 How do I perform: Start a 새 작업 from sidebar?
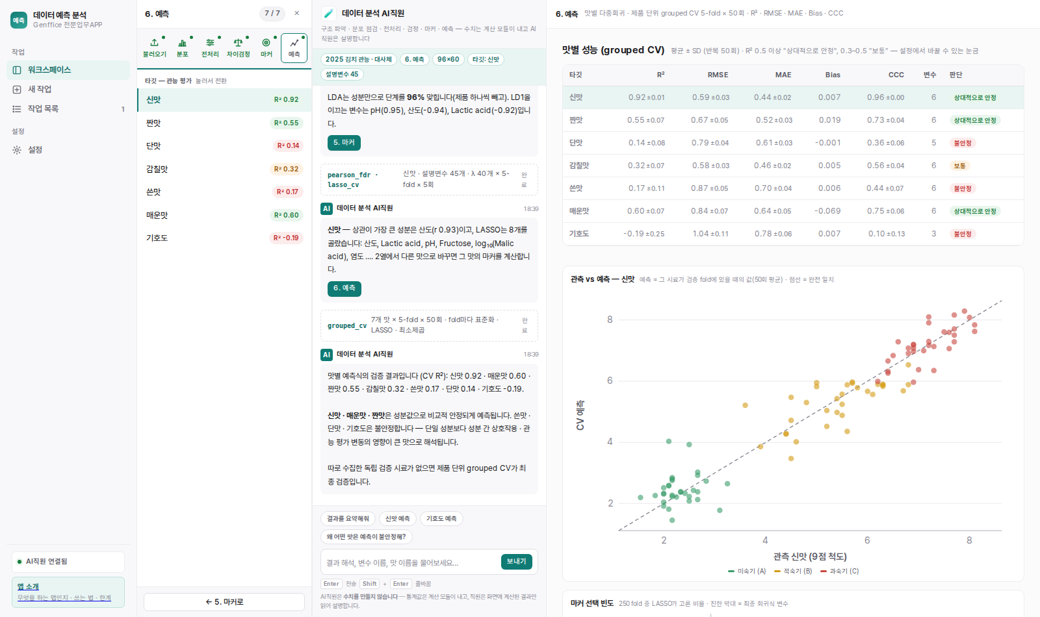click(x=68, y=89)
